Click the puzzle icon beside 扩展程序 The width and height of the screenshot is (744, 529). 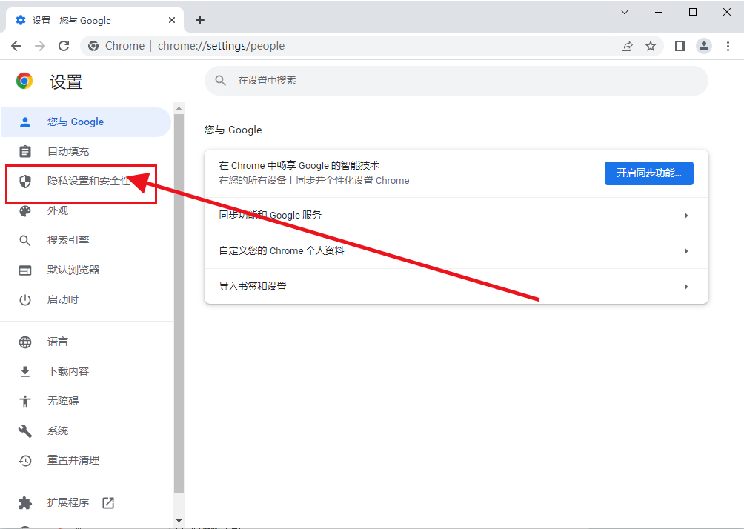click(x=25, y=502)
